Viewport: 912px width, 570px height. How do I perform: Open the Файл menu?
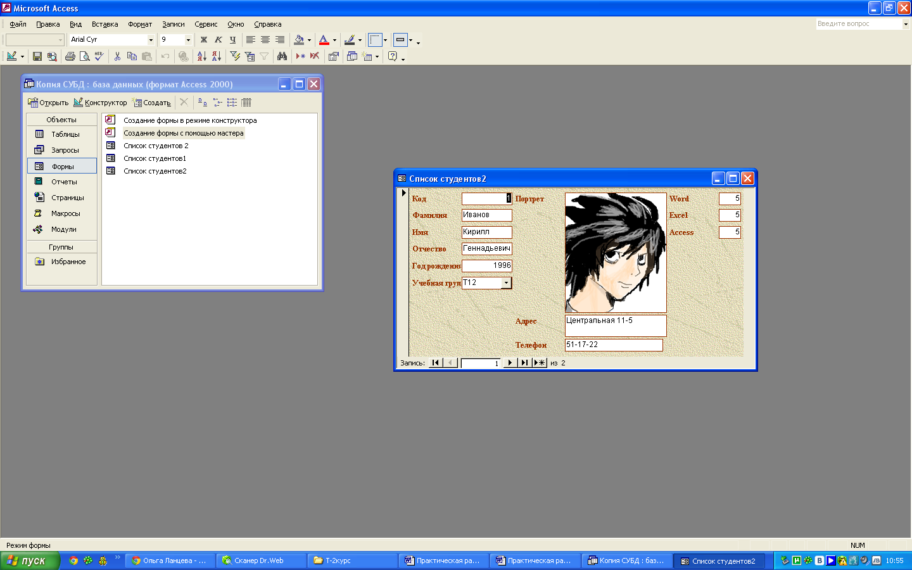click(18, 24)
